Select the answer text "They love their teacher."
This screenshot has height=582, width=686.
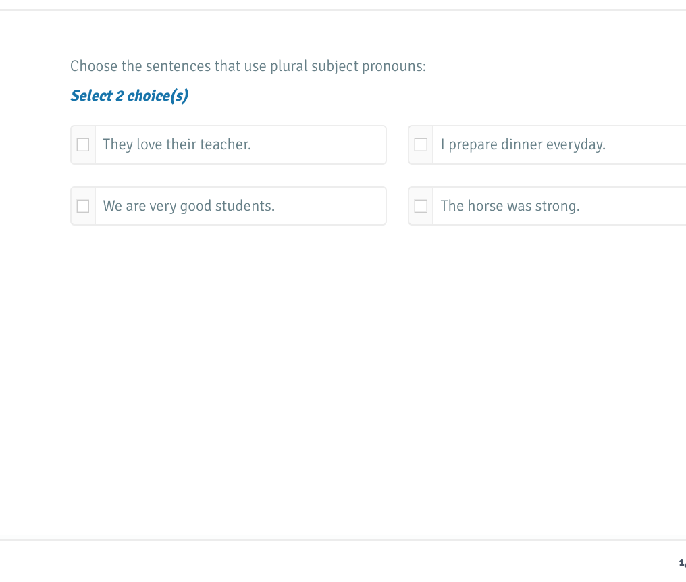click(177, 144)
